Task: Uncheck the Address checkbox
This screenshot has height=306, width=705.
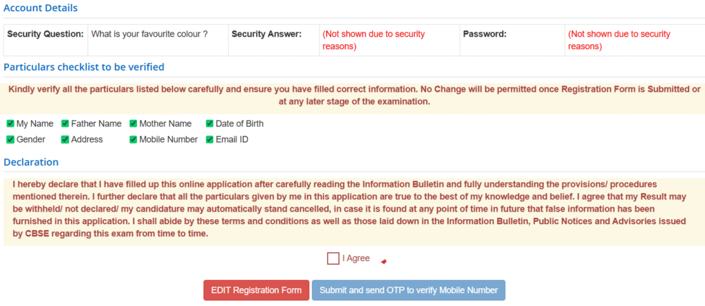Action: 65,139
